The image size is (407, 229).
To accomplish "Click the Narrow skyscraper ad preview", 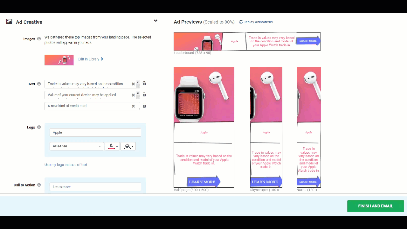I will (308, 127).
